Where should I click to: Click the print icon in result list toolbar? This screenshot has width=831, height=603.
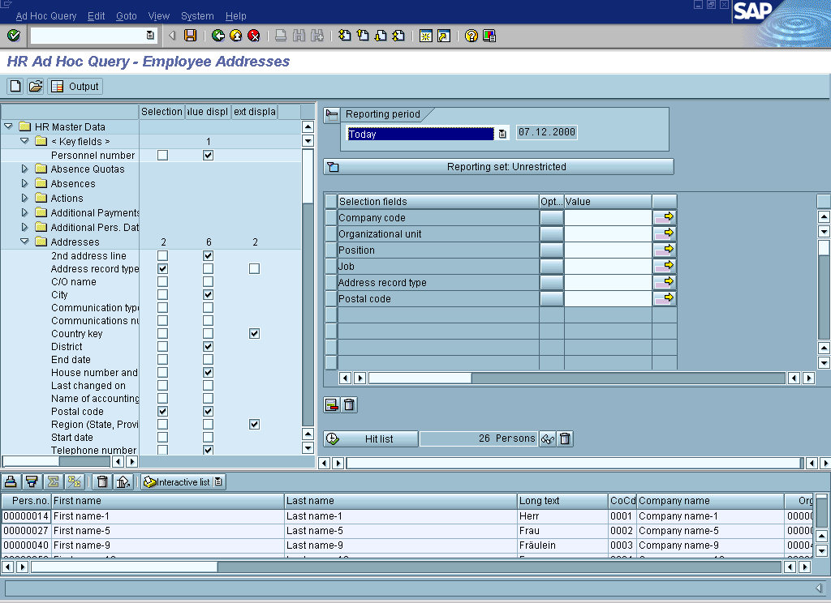click(11, 481)
